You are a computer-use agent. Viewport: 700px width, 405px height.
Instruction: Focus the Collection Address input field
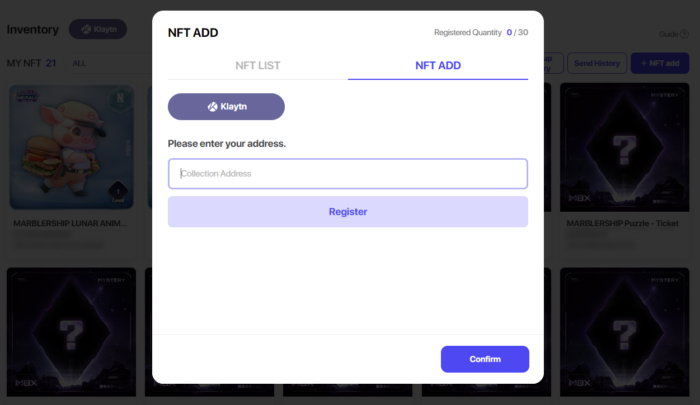[347, 174]
